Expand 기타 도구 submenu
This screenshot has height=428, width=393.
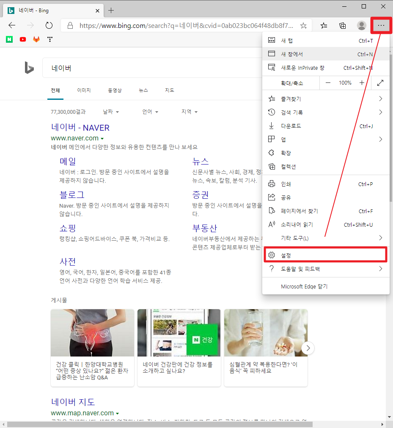[x=326, y=238]
